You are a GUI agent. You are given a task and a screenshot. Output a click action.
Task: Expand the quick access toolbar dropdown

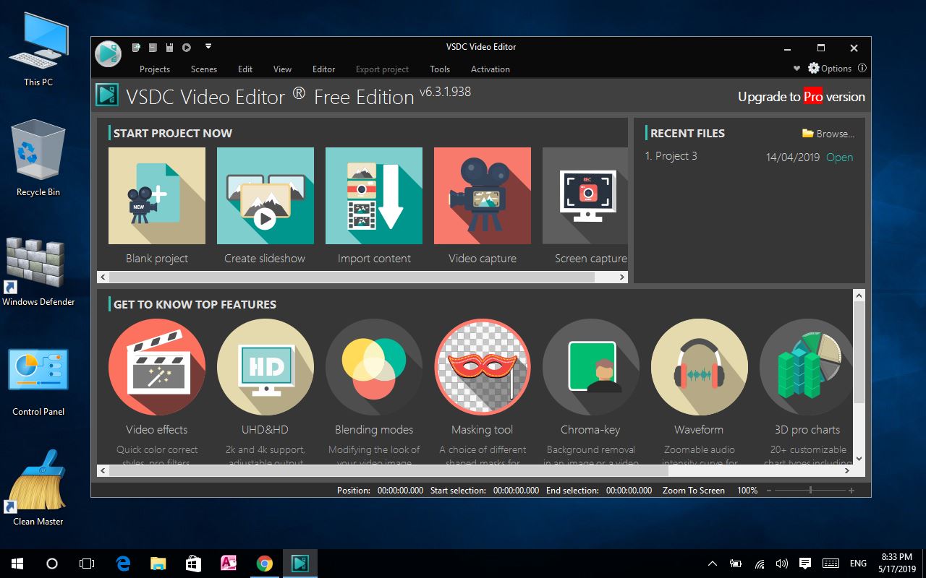coord(207,46)
